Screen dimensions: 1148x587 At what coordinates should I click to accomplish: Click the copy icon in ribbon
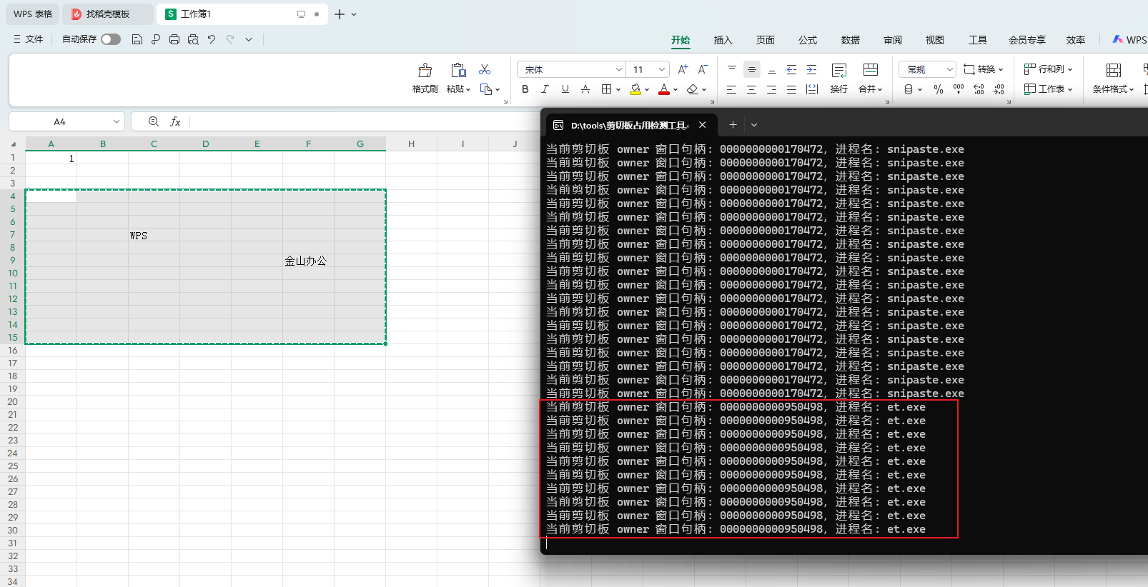pos(486,89)
